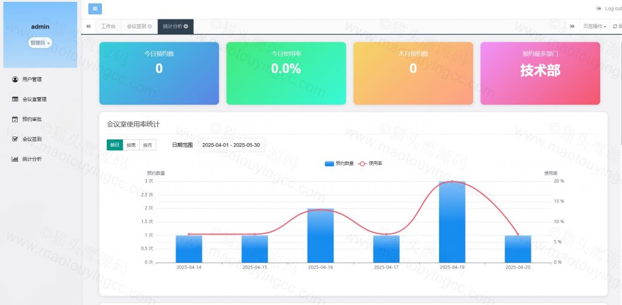622x305 pixels.
Task: Click the 用户管理 user icon in sidebar
Action: [15, 79]
